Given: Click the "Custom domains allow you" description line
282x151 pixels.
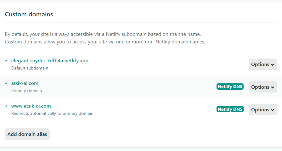Looking at the screenshot, I should tap(105, 42).
